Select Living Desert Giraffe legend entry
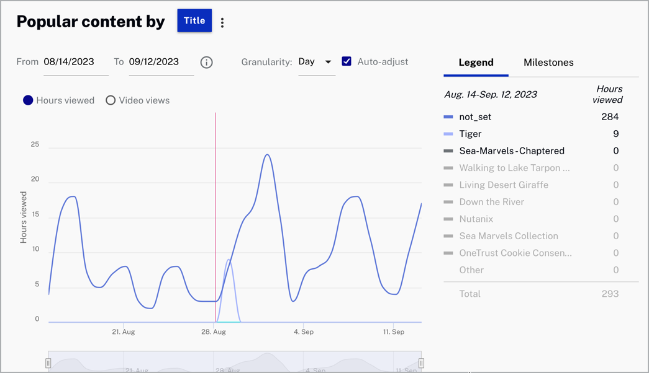649x373 pixels. [504, 185]
